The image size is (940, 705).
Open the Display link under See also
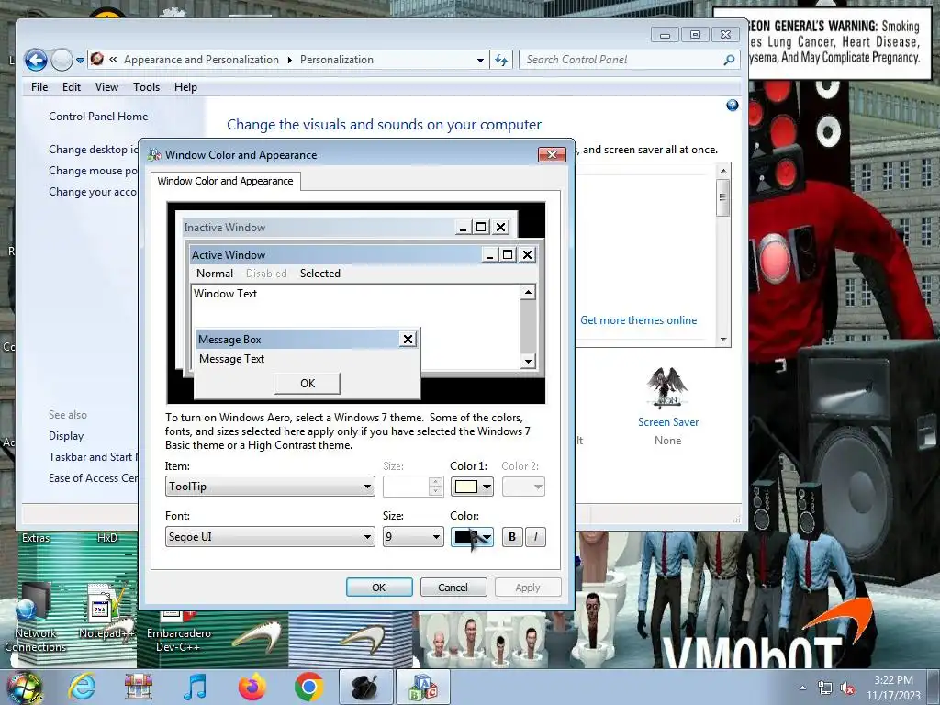pos(66,436)
